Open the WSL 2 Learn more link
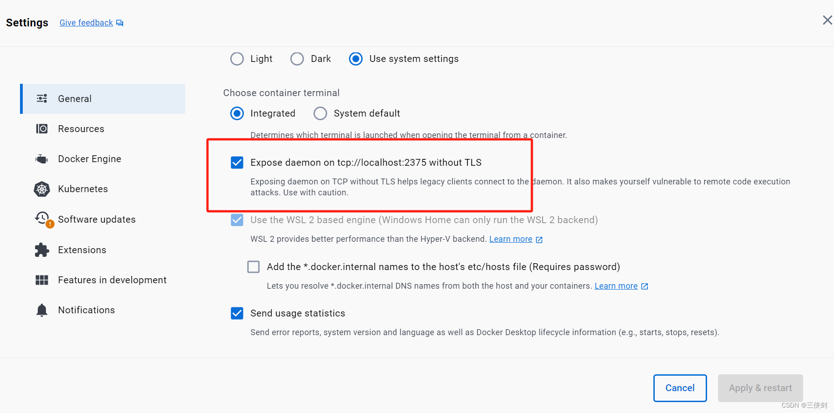Viewport: 834px width, 413px height. coord(511,239)
